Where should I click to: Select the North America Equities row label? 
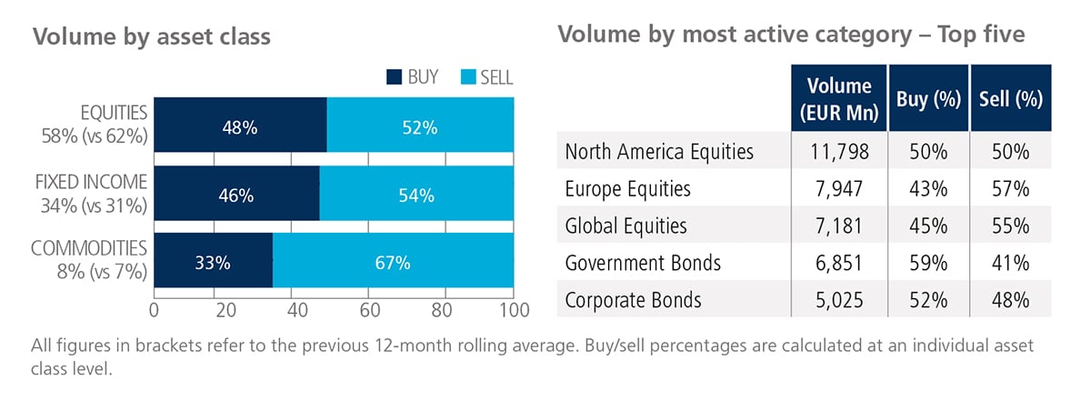coord(659,152)
